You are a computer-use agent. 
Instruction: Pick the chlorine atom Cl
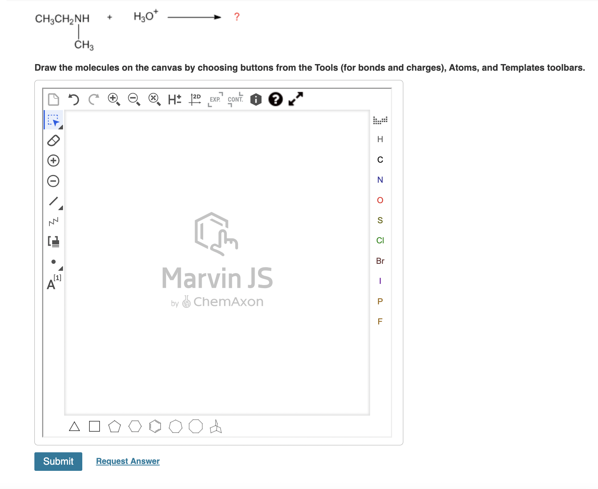[380, 241]
